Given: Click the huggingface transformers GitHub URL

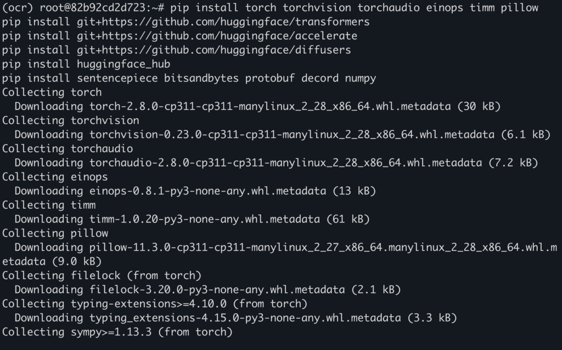Looking at the screenshot, I should 220,22.
